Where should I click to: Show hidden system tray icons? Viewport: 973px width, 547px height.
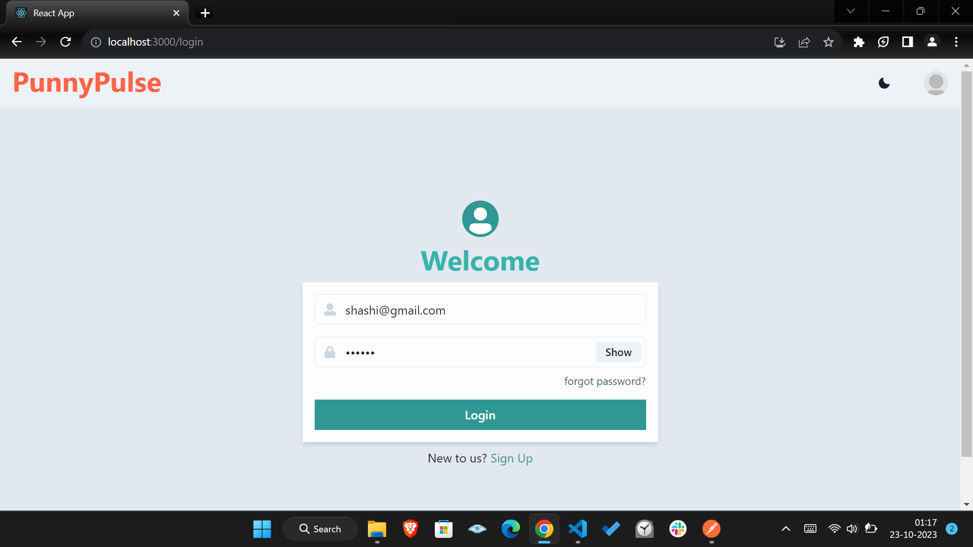[x=785, y=529]
